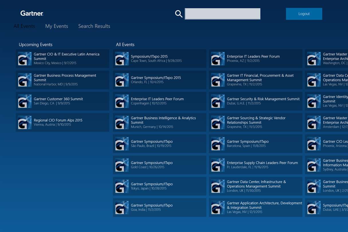Click 'Tokyo, Japan | 10/28/2015' text
The image size is (348, 232).
tap(149, 188)
